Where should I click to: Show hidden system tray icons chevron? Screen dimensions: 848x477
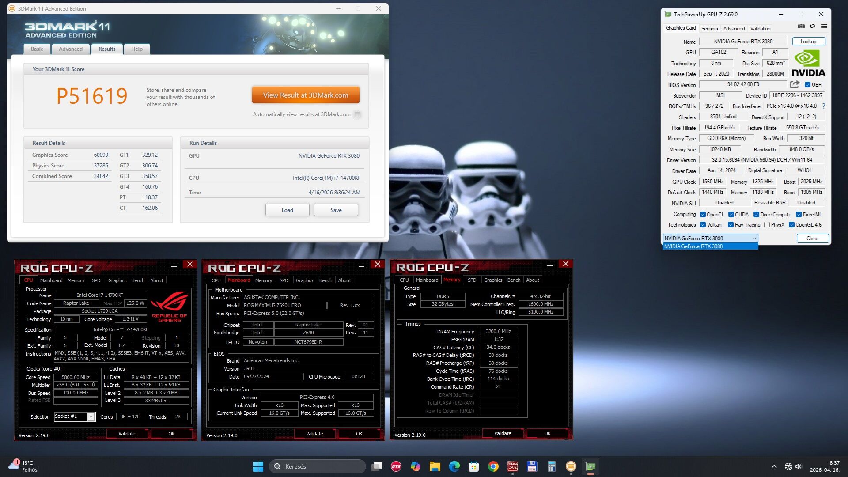point(774,466)
